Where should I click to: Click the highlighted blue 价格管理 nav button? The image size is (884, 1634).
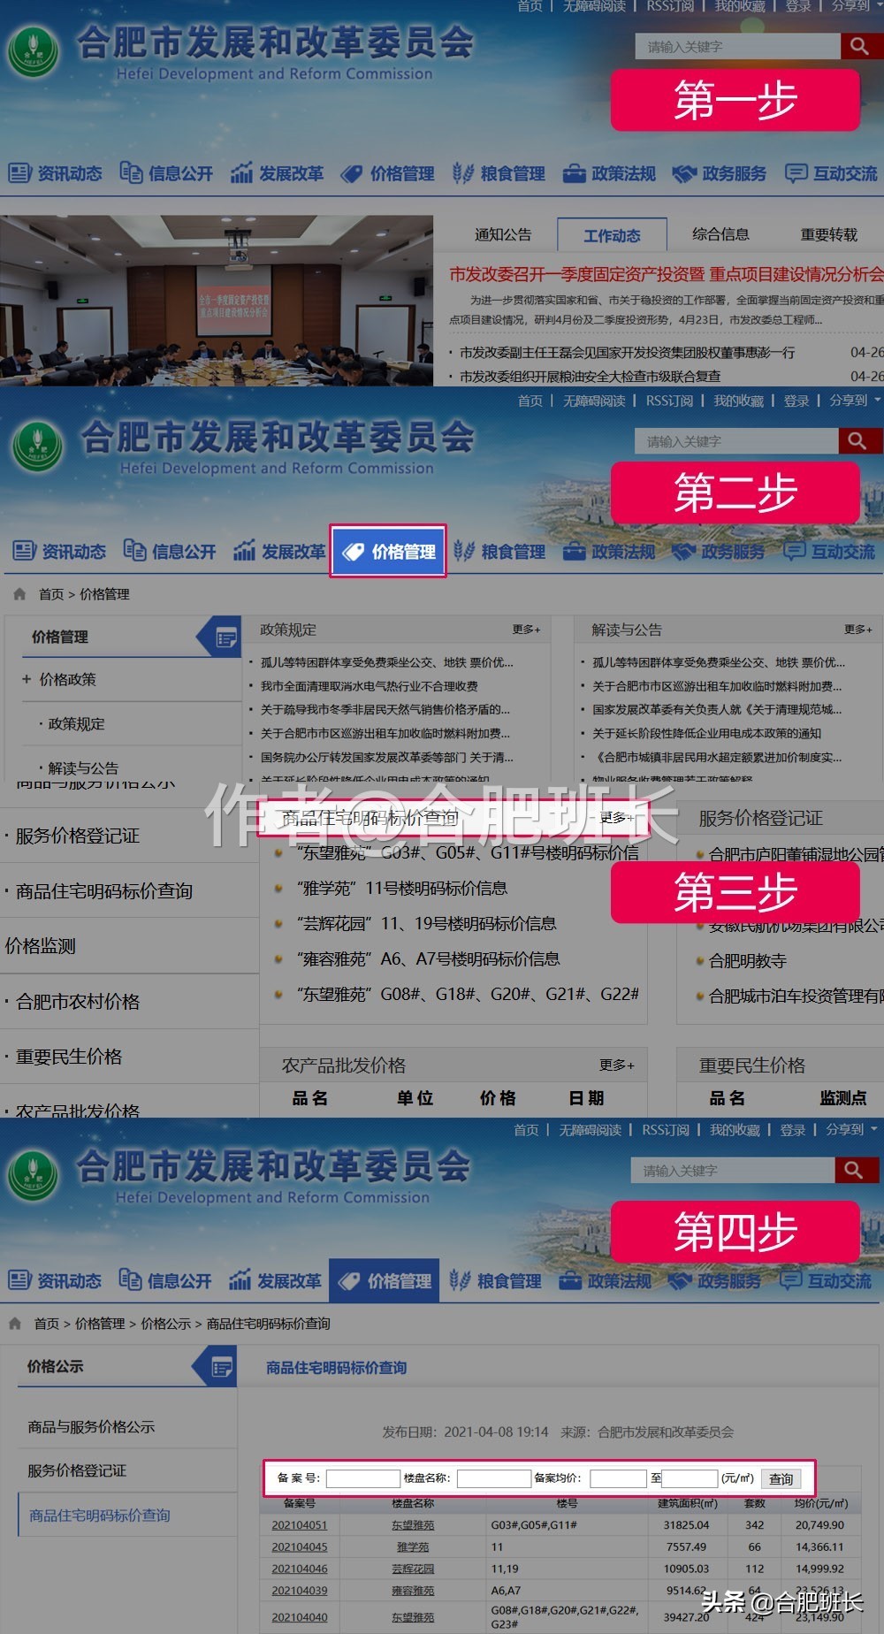[x=388, y=552]
